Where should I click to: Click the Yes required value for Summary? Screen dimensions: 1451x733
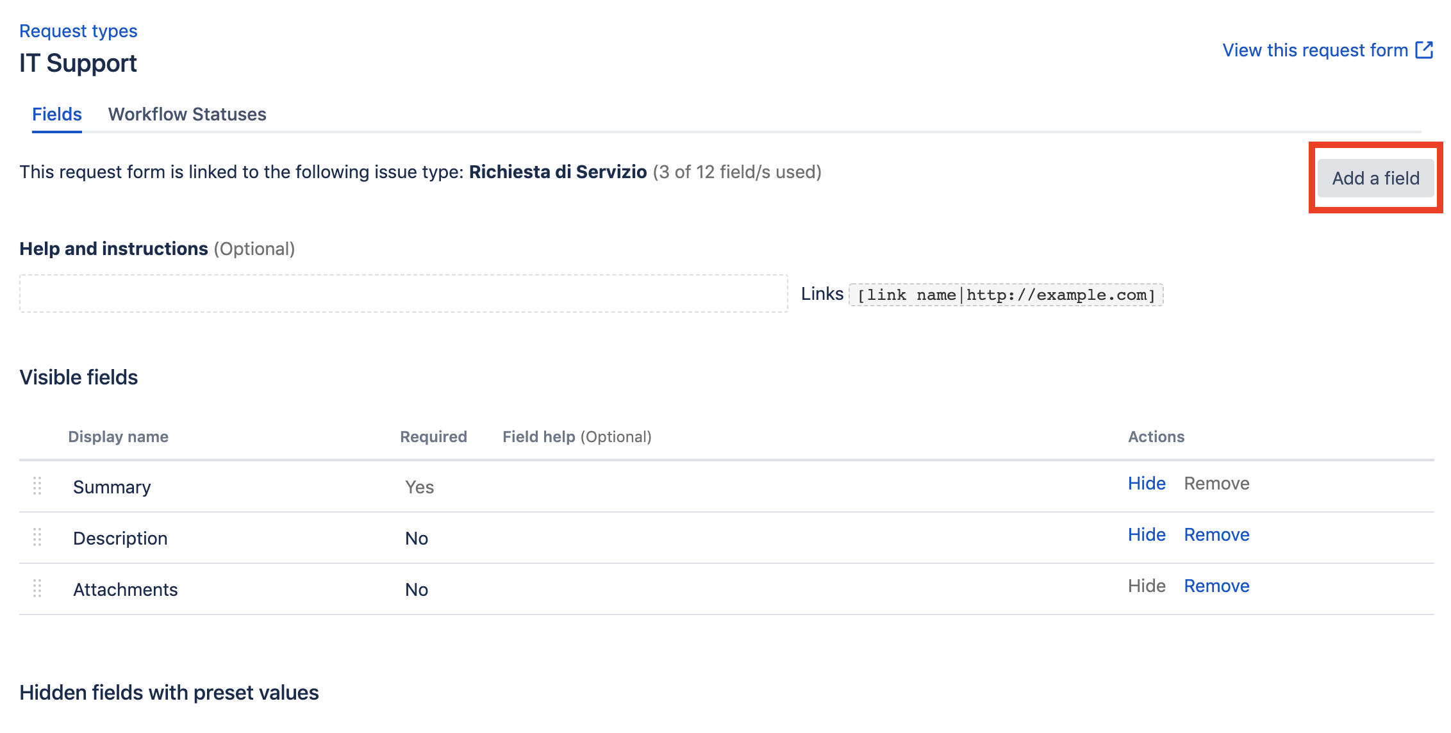coord(420,487)
